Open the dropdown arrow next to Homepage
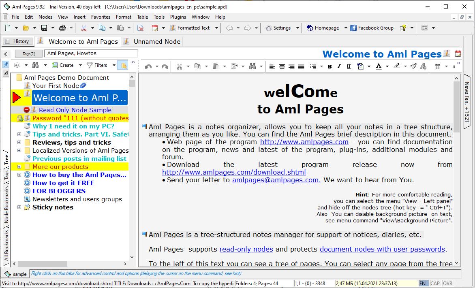 (346, 28)
